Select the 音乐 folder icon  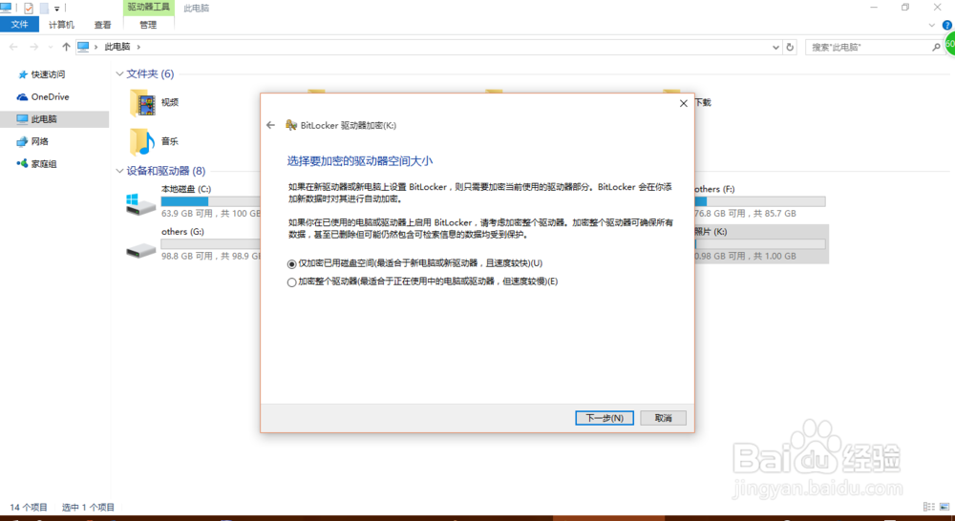(142, 141)
